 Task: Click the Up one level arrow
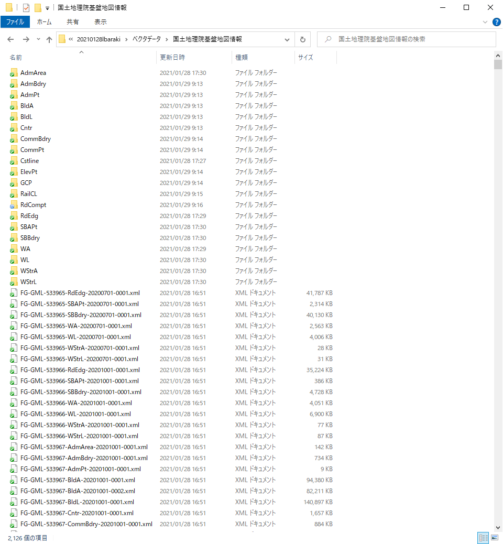[x=49, y=39]
